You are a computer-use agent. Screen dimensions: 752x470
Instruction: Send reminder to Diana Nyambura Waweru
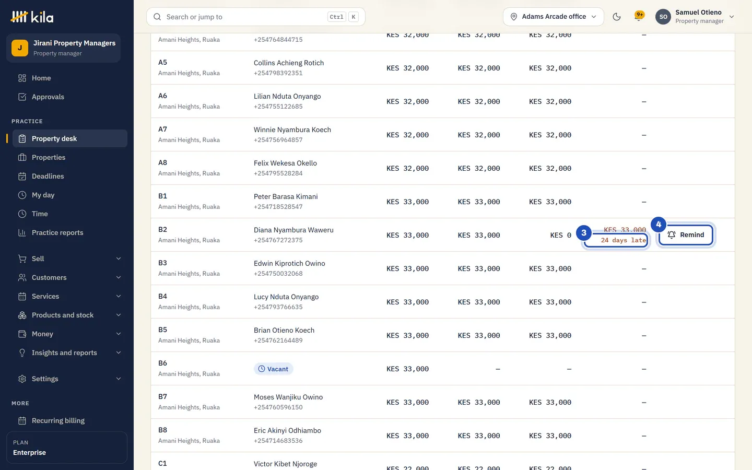[x=686, y=235]
